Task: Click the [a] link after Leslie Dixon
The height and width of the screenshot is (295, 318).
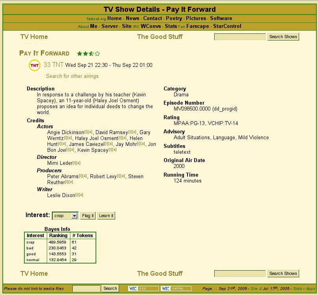Action: tap(81, 195)
